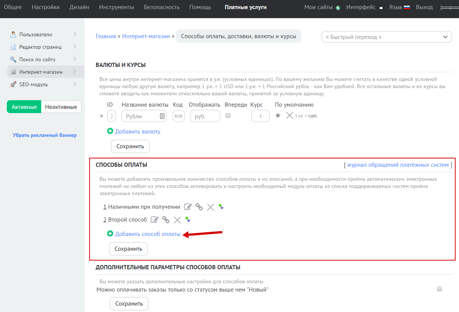Open the 'Быстрый переход' dropdown
This screenshot has width=459, height=312.
pos(386,37)
